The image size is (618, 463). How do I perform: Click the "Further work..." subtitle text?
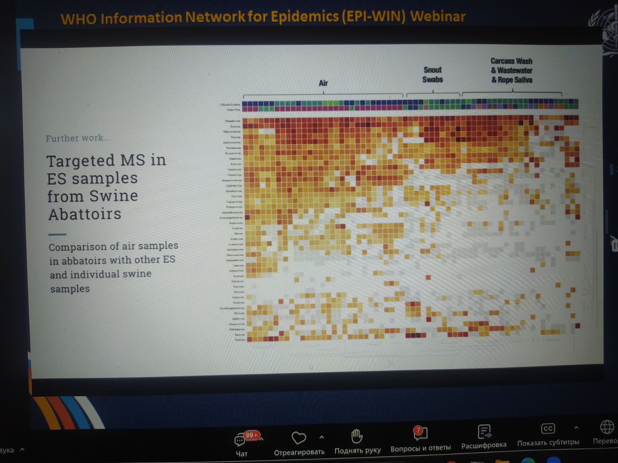tap(78, 138)
